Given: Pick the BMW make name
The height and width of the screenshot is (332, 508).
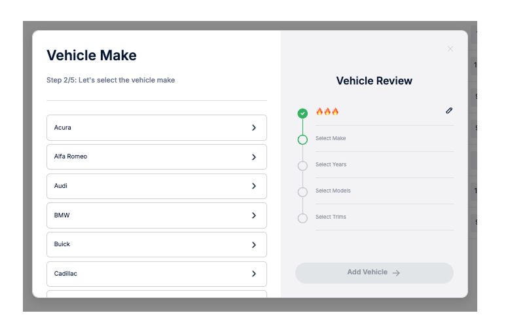Looking at the screenshot, I should [x=62, y=215].
